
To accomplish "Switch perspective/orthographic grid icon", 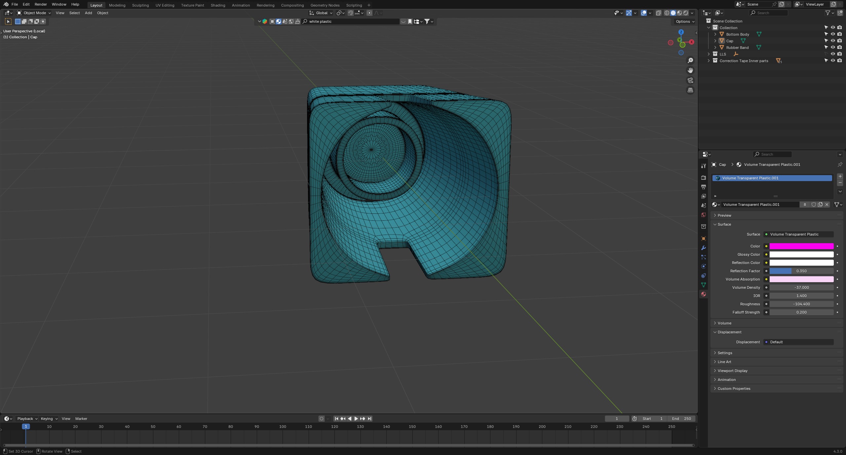I will pyautogui.click(x=690, y=90).
